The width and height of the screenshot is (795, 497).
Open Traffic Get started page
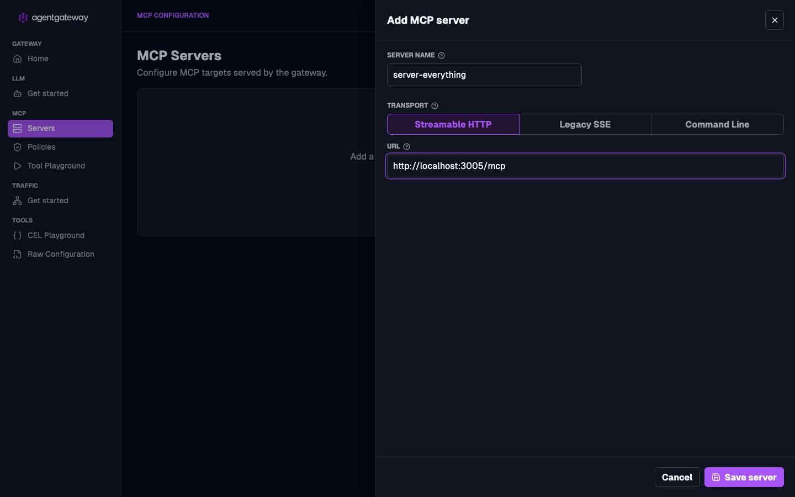(x=60, y=200)
